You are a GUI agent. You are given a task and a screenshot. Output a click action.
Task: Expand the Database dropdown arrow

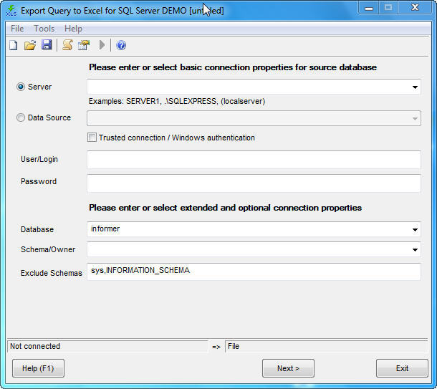415,230
